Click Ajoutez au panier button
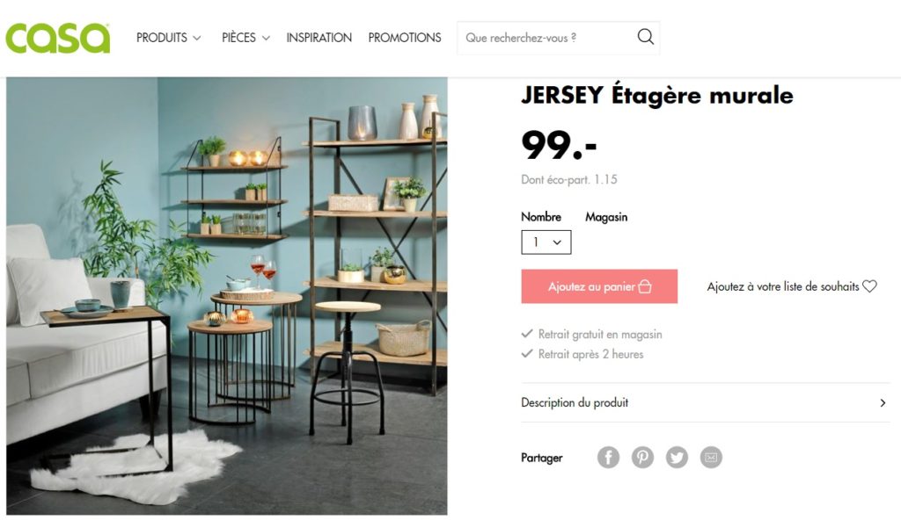Image resolution: width=901 pixels, height=520 pixels. [599, 285]
